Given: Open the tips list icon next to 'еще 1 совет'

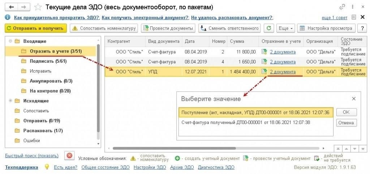Looking at the screenshot, I should (x=353, y=17).
